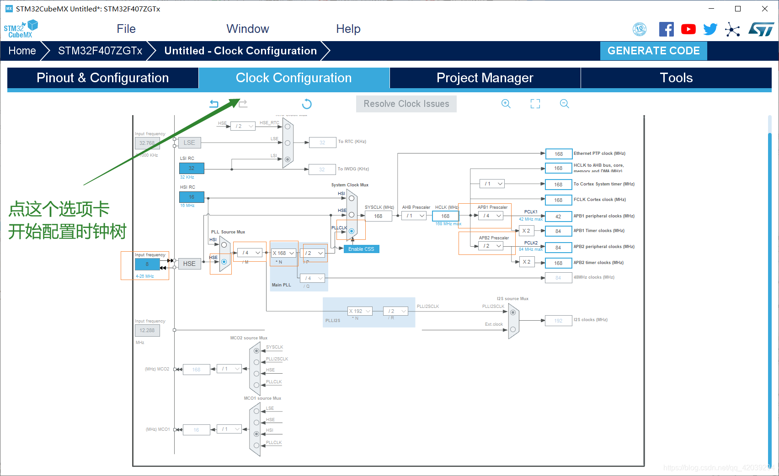Open the MCO1 divider dropdown
The image size is (779, 476).
(229, 429)
